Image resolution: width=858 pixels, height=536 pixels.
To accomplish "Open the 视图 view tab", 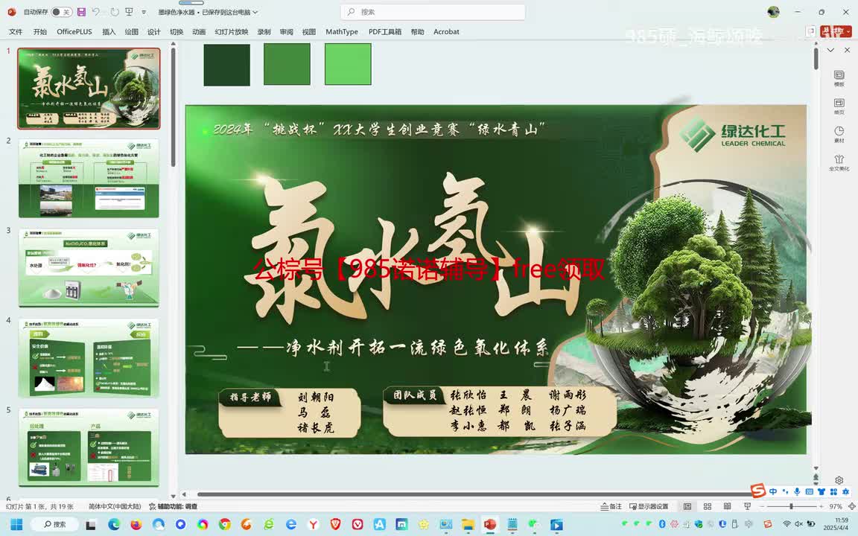I will 308,32.
